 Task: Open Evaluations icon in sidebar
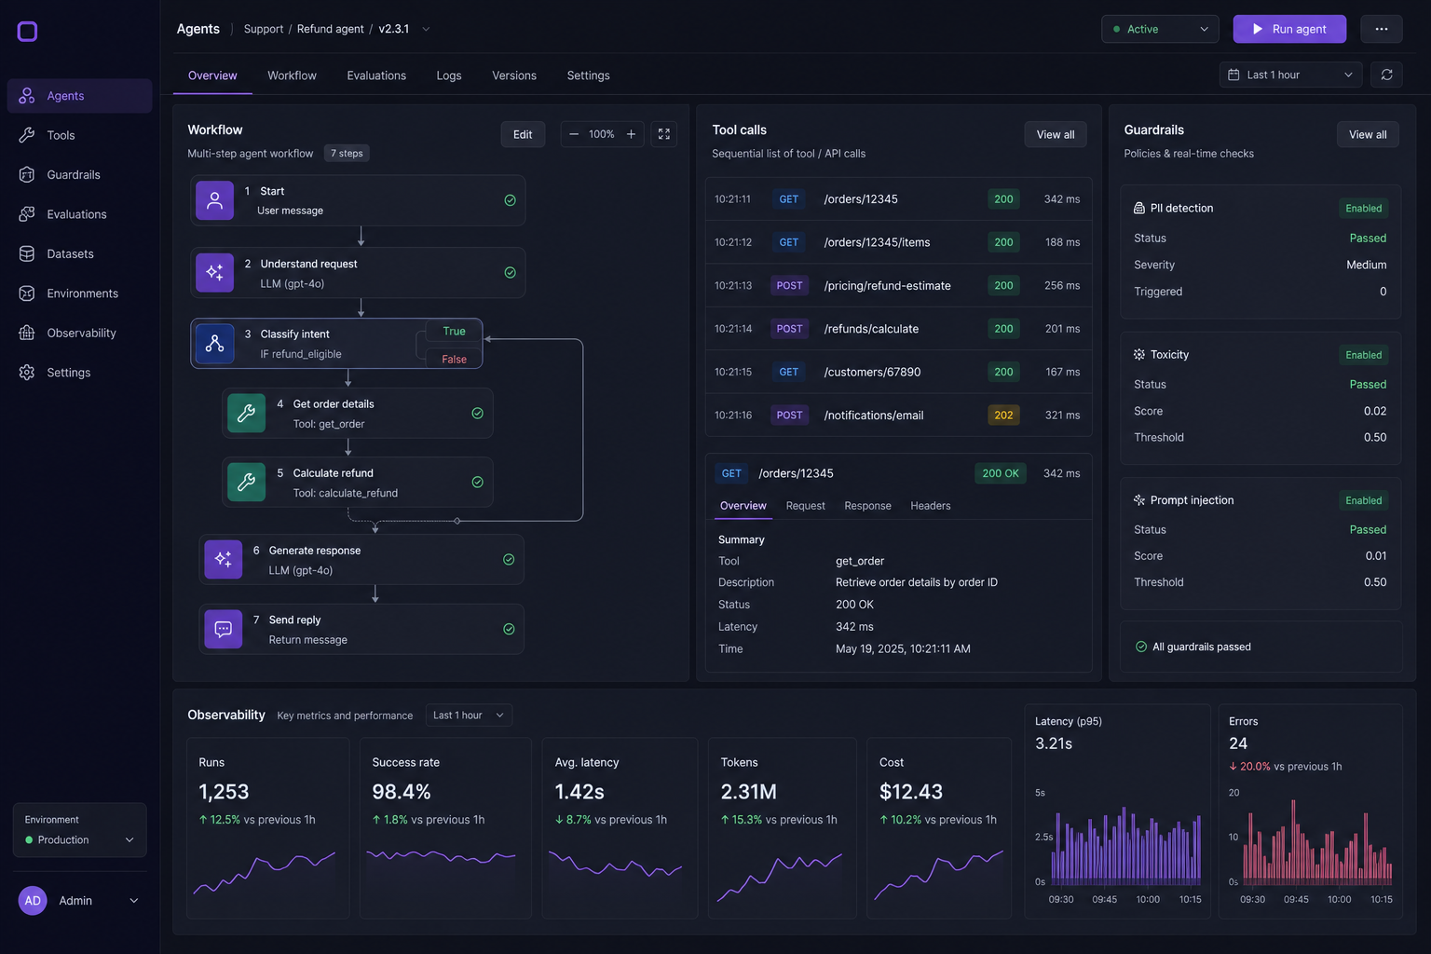click(27, 214)
